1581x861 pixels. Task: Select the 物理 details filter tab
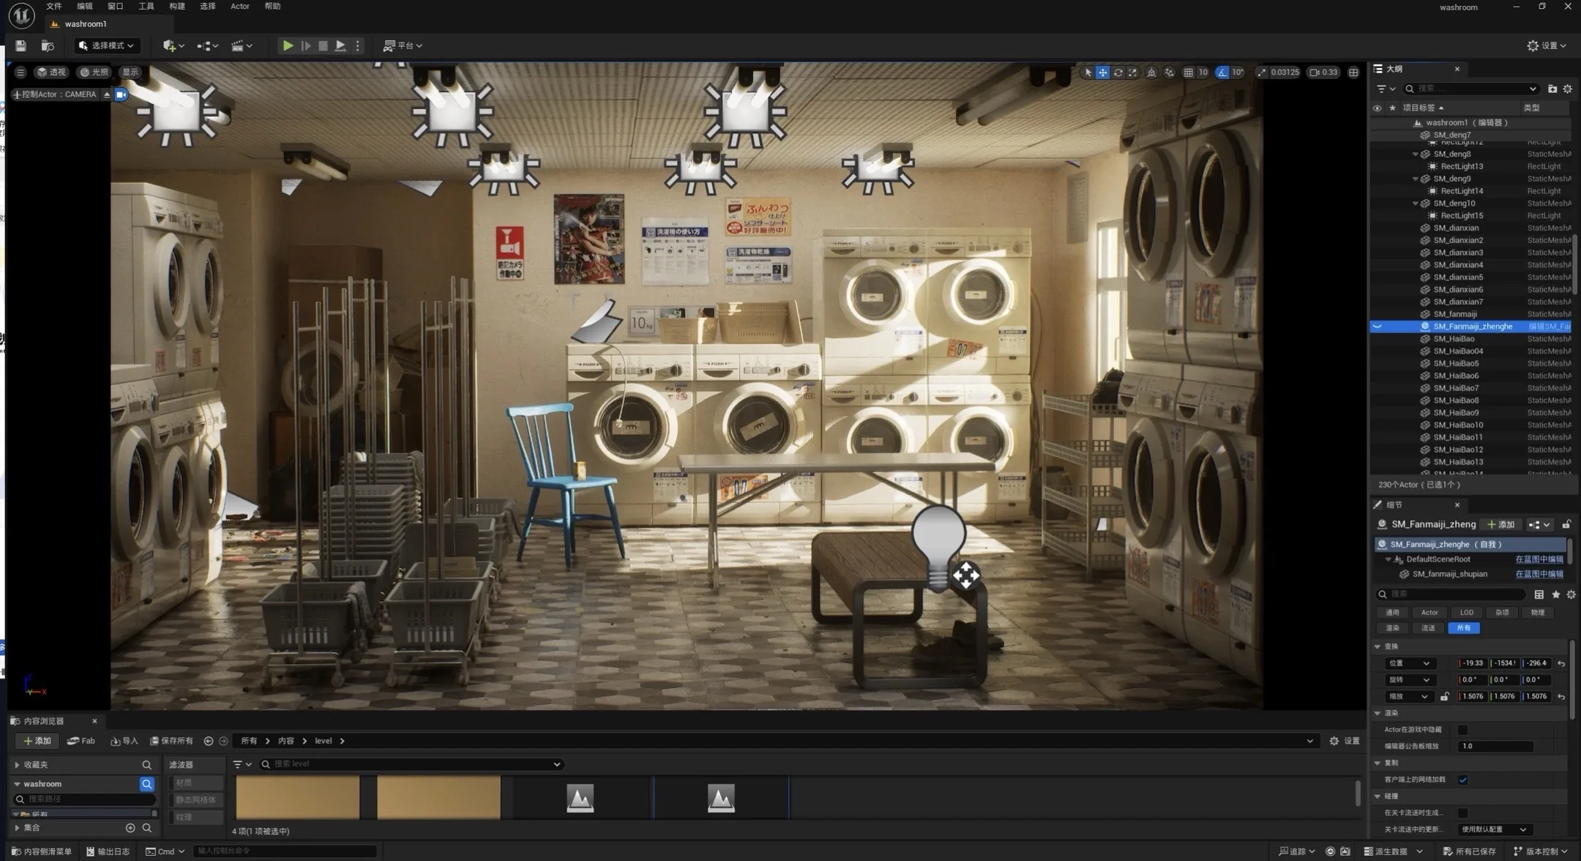pos(1537,613)
